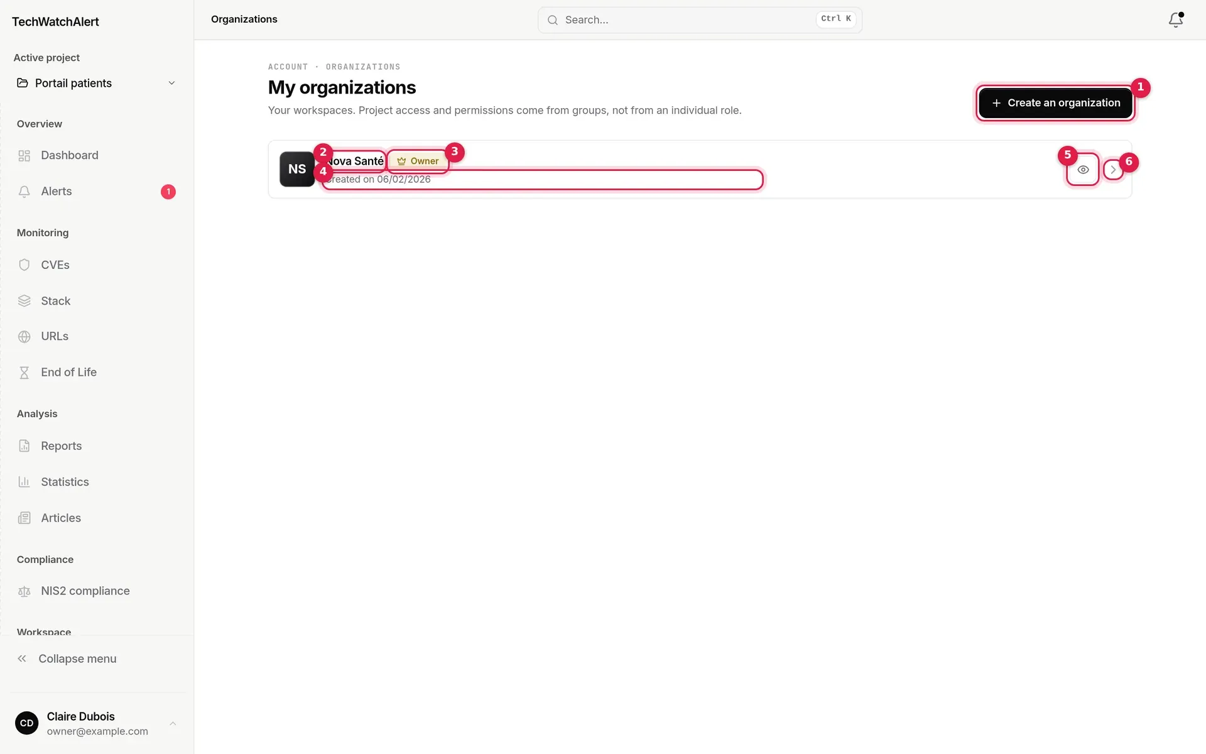Click the NS organization avatar
The height and width of the screenshot is (754, 1206).
[x=297, y=169]
